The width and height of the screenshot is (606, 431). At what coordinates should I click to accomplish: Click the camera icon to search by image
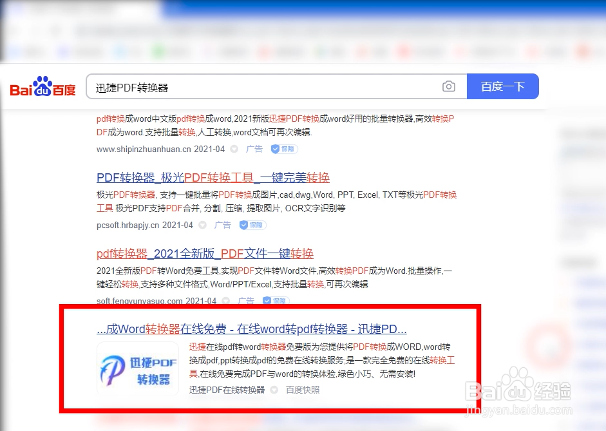pos(449,86)
